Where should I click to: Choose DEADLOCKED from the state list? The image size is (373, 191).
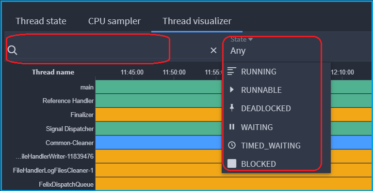pyautogui.click(x=276, y=108)
